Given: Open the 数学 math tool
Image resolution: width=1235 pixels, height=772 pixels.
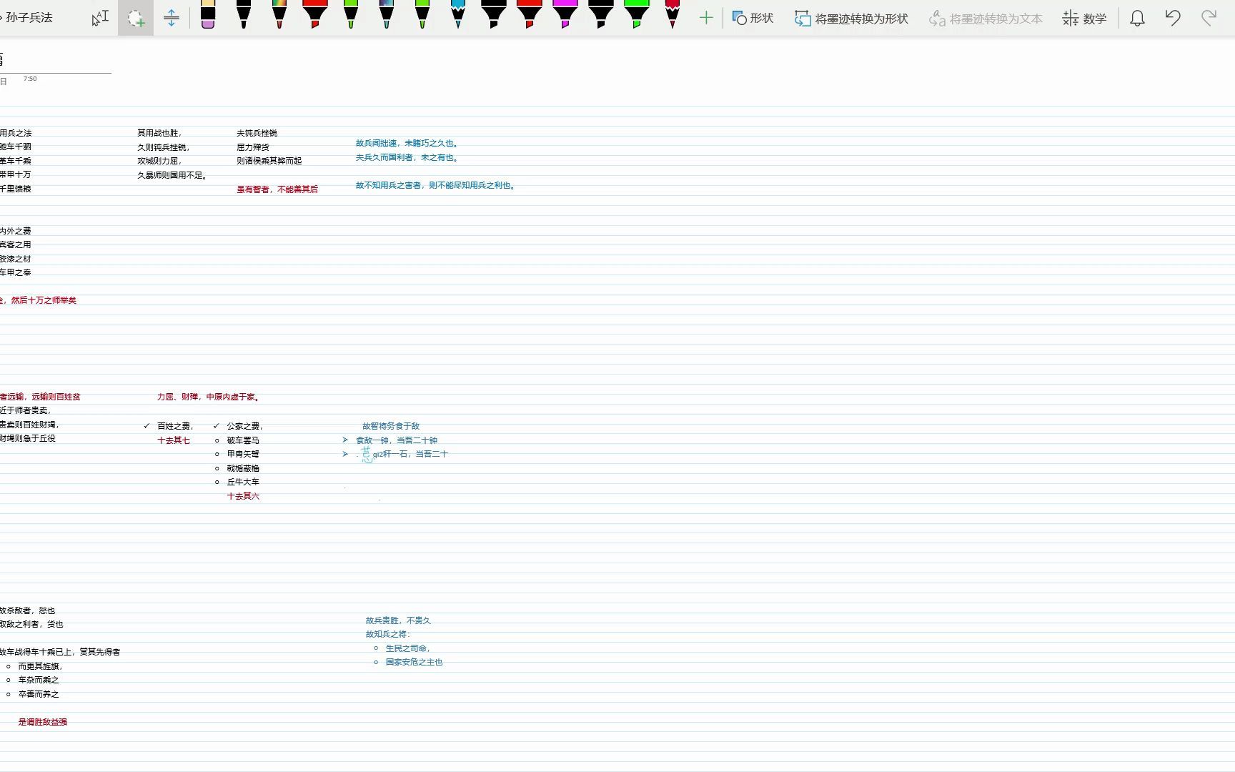Looking at the screenshot, I should click(1084, 19).
